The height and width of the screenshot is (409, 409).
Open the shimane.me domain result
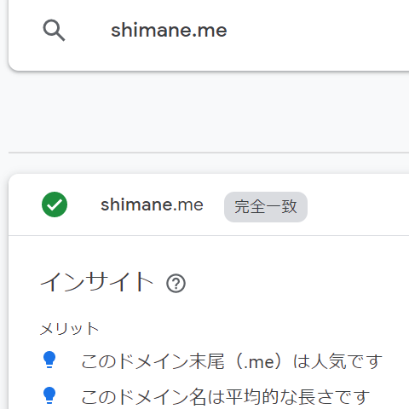152,204
